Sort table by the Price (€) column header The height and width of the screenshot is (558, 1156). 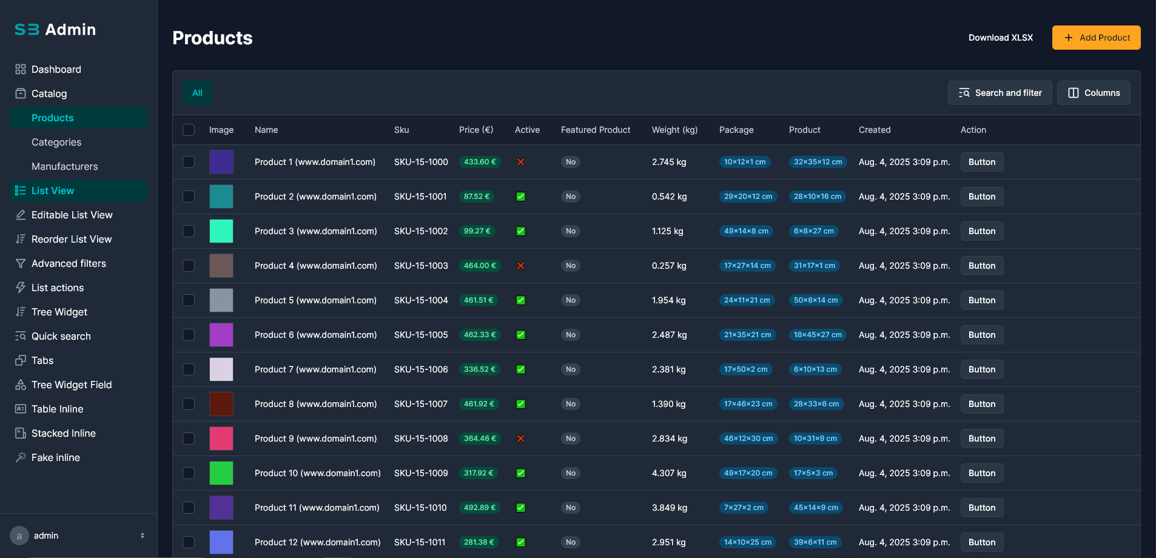coord(476,130)
